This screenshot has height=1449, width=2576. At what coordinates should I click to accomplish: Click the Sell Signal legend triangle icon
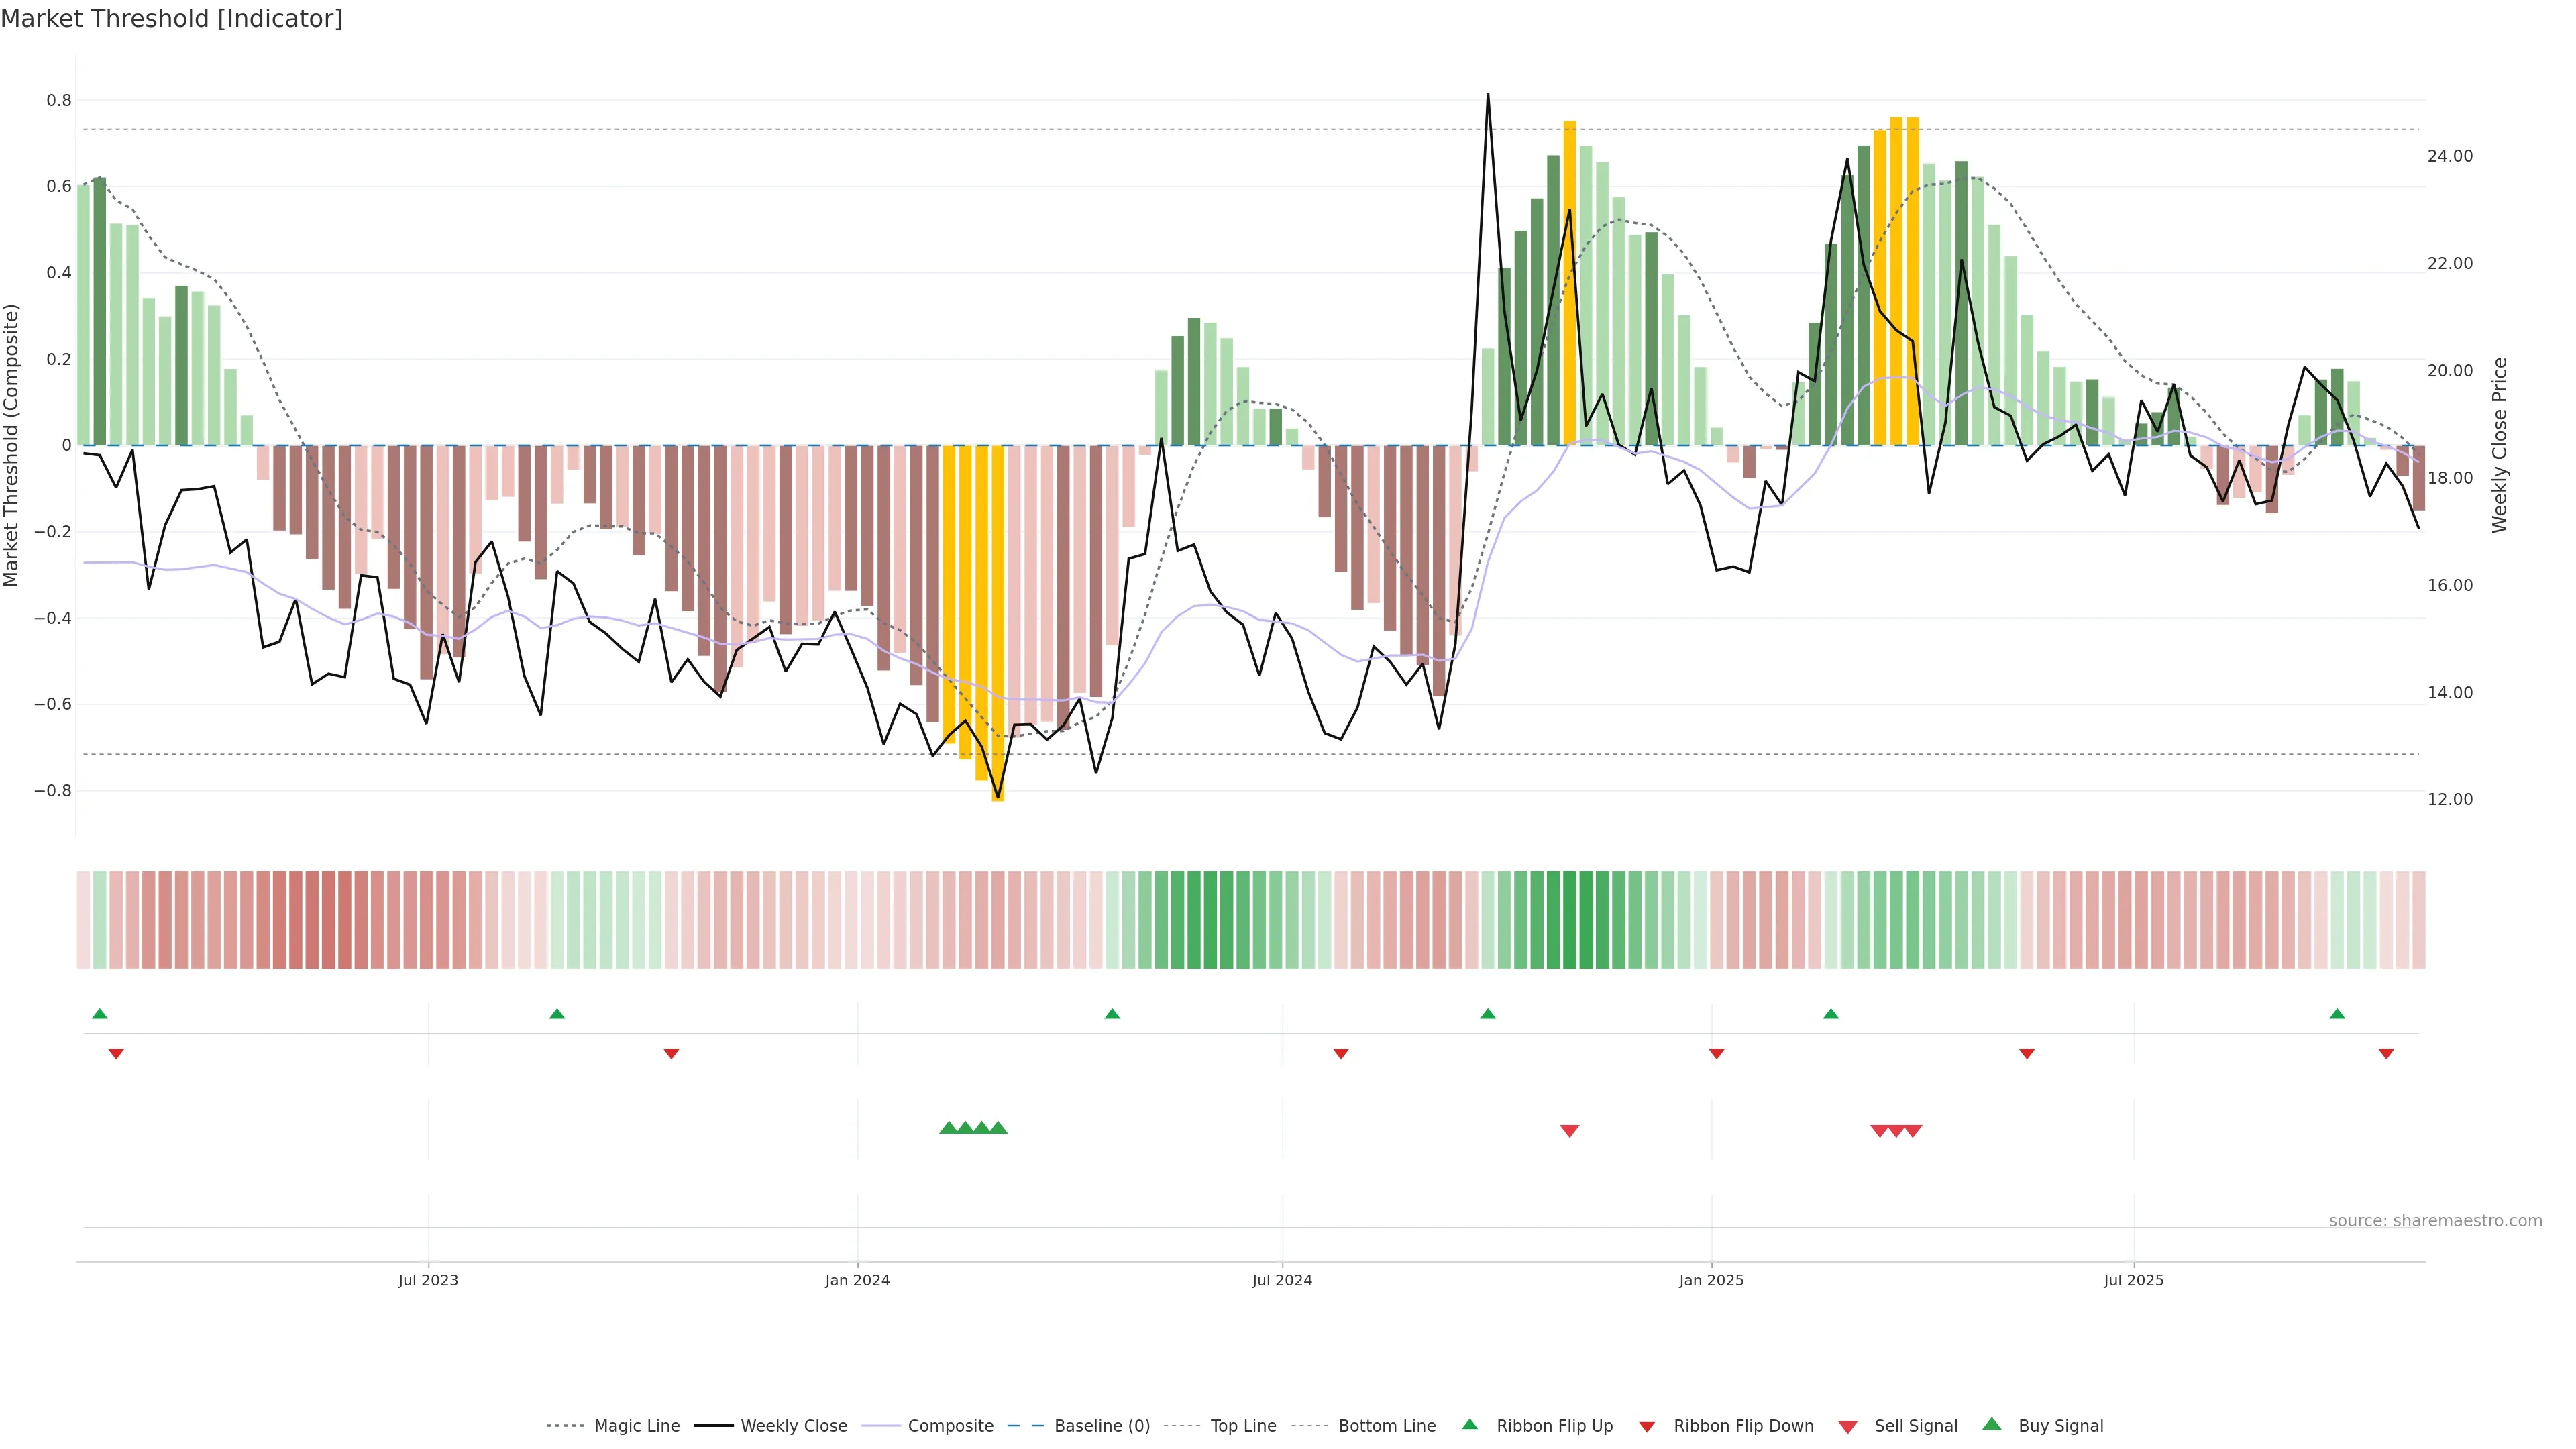1848,1426
